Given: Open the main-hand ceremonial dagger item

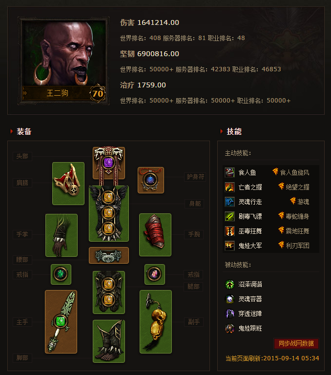Looking at the screenshot, I should [x=61, y=322].
